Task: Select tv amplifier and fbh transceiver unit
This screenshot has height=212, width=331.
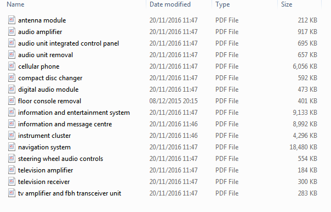Action: coord(70,193)
